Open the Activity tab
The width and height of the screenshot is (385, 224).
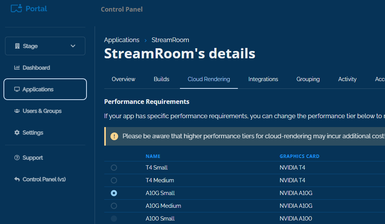click(x=347, y=79)
